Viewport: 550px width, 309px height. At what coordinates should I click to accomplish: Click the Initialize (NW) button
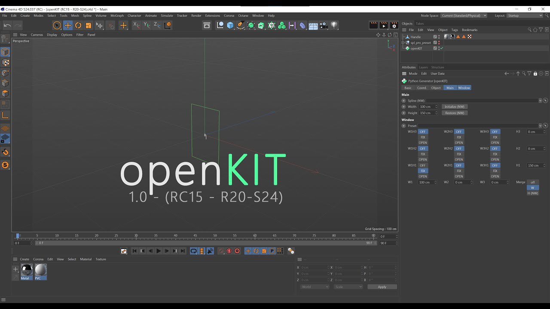(454, 106)
